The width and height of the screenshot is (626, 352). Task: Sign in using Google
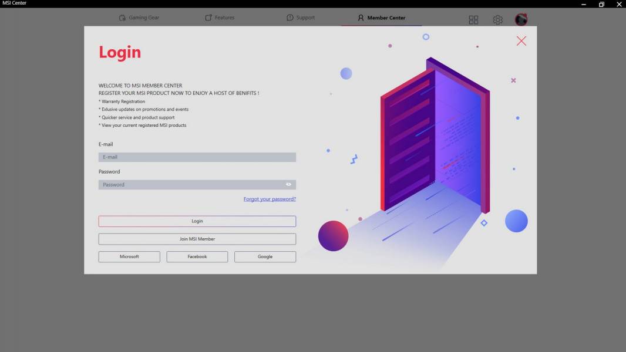point(265,257)
